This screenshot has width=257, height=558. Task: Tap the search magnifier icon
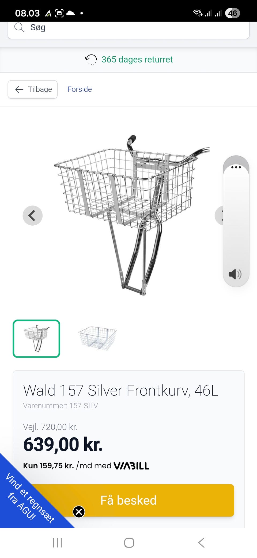[19, 27]
